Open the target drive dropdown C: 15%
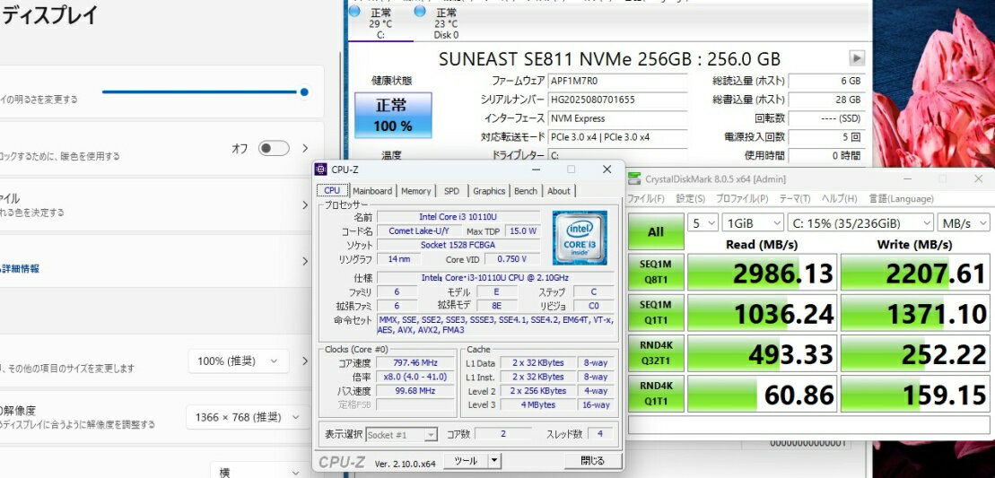 pyautogui.click(x=858, y=222)
